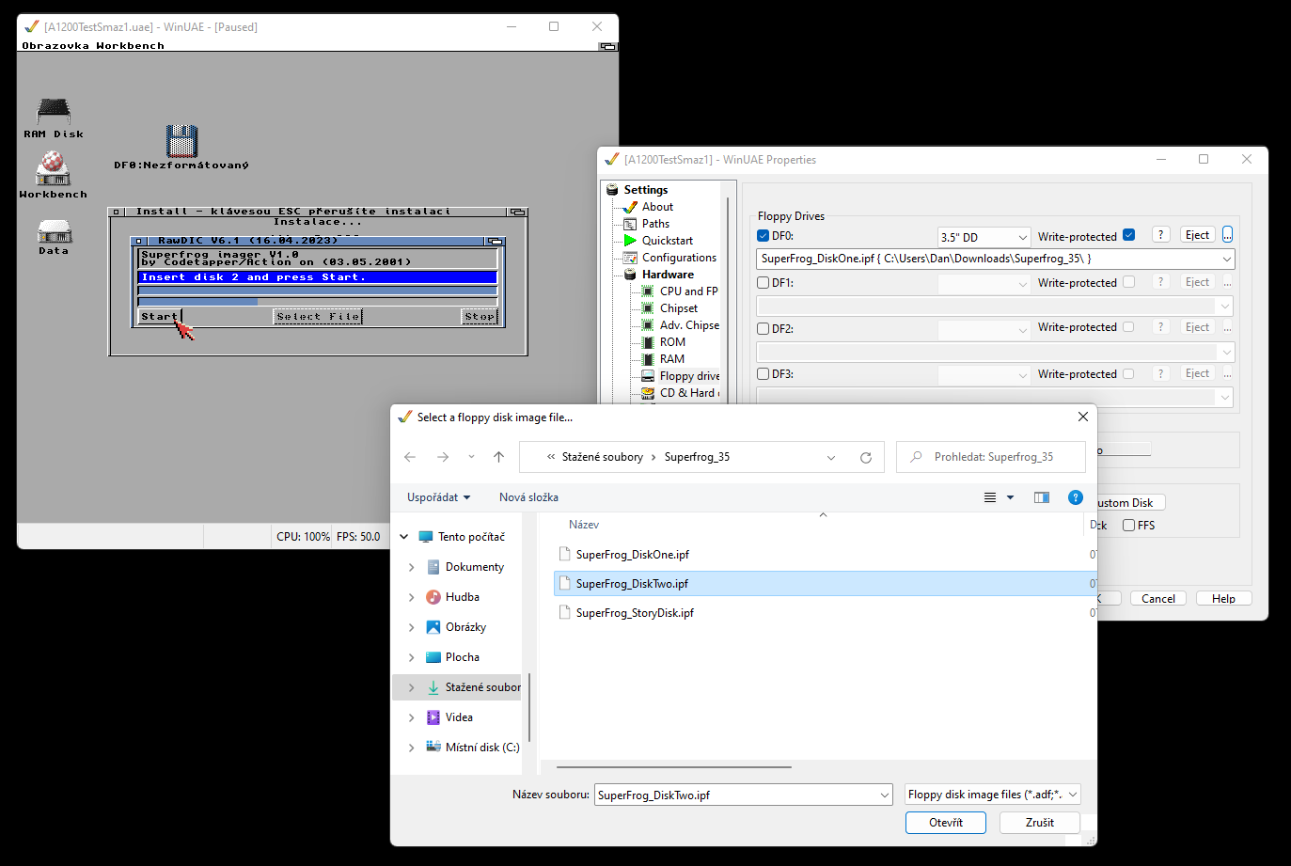Select About in WinUAE settings tree
The width and height of the screenshot is (1291, 866).
pos(657,207)
